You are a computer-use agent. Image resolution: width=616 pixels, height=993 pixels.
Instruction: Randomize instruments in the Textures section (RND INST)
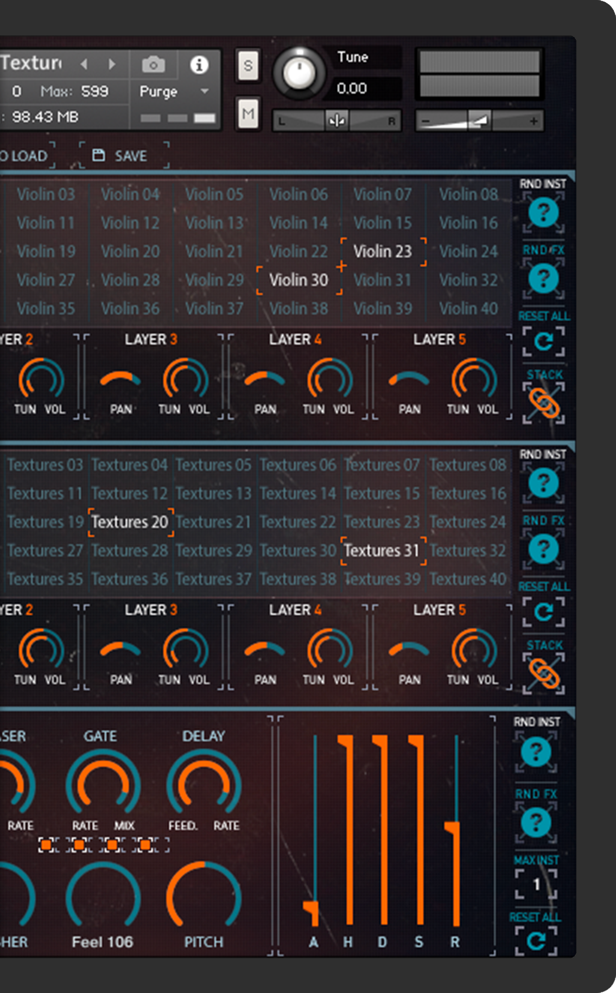(x=543, y=483)
